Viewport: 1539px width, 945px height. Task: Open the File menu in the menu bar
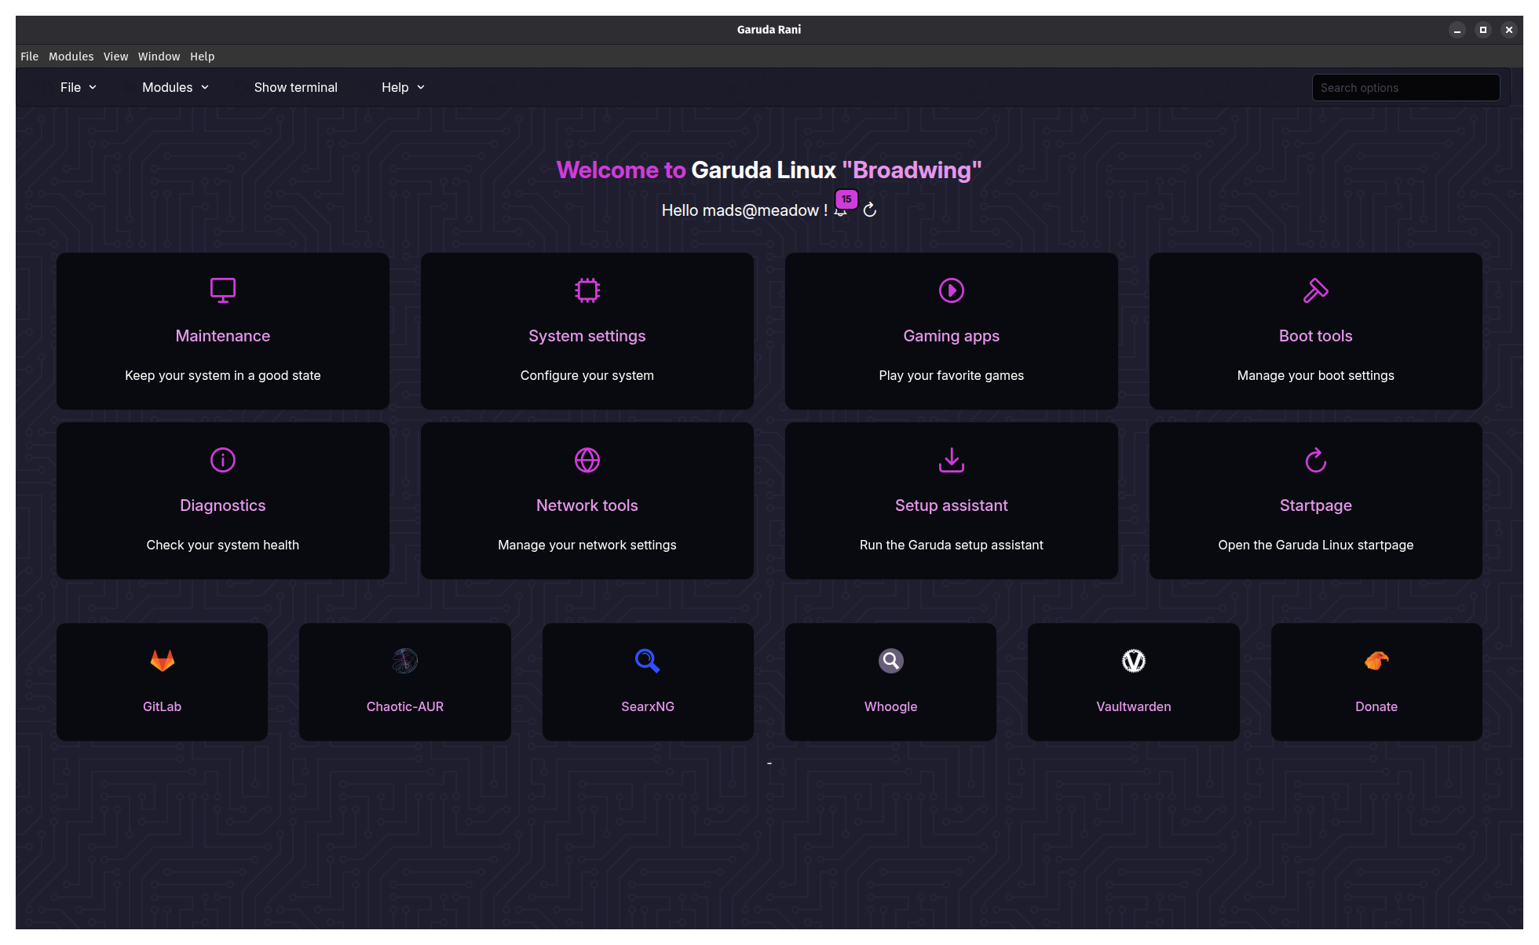(30, 57)
